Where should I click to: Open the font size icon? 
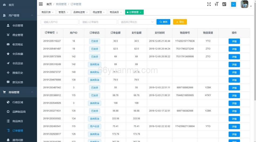click(216, 4)
